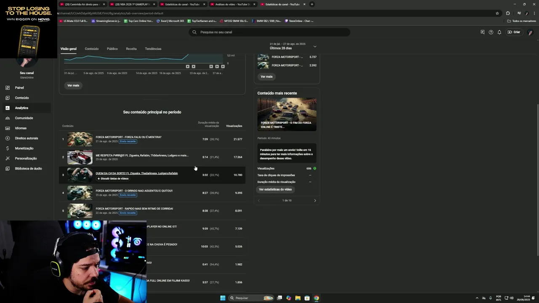Open Microsoft Store from the taskbar
The width and height of the screenshot is (539, 303).
[x=307, y=298]
